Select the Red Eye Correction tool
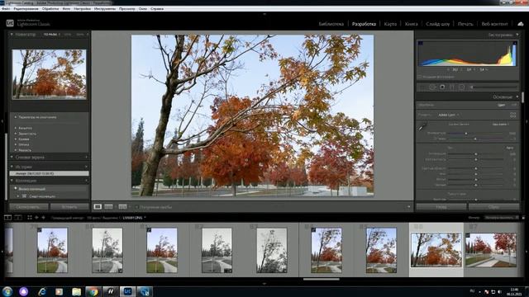 tap(442, 87)
